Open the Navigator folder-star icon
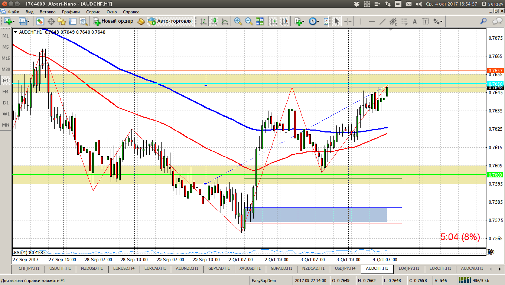The image size is (505, 285). coord(62,21)
